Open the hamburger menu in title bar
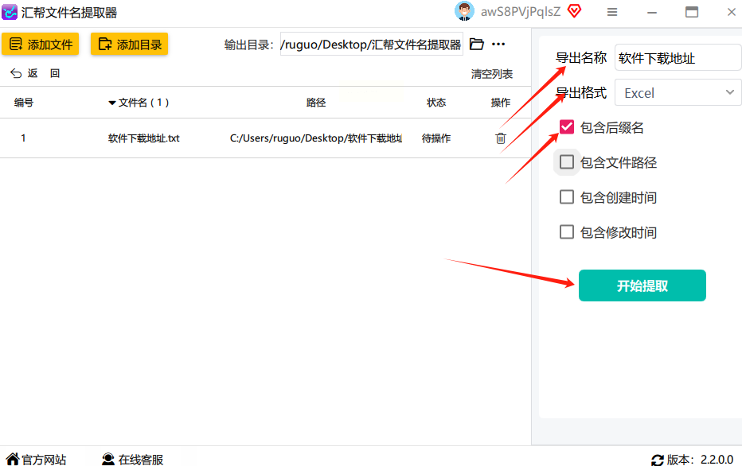Image resolution: width=742 pixels, height=466 pixels. click(x=612, y=12)
